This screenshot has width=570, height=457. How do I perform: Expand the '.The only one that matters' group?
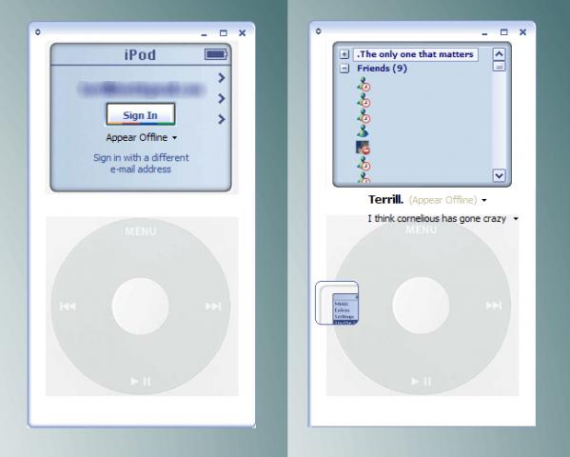[x=344, y=54]
